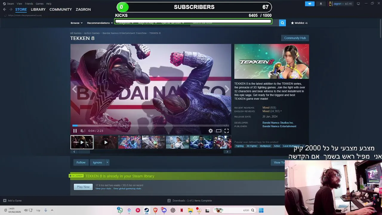
Task: Expand trailer to fullscreen
Action: coord(227,131)
